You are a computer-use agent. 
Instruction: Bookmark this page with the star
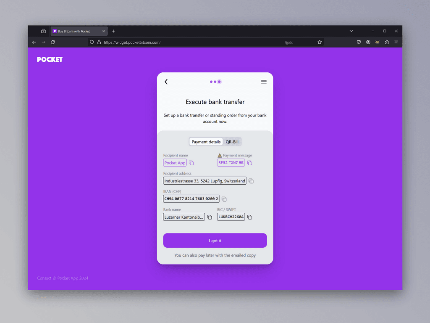[x=320, y=42]
